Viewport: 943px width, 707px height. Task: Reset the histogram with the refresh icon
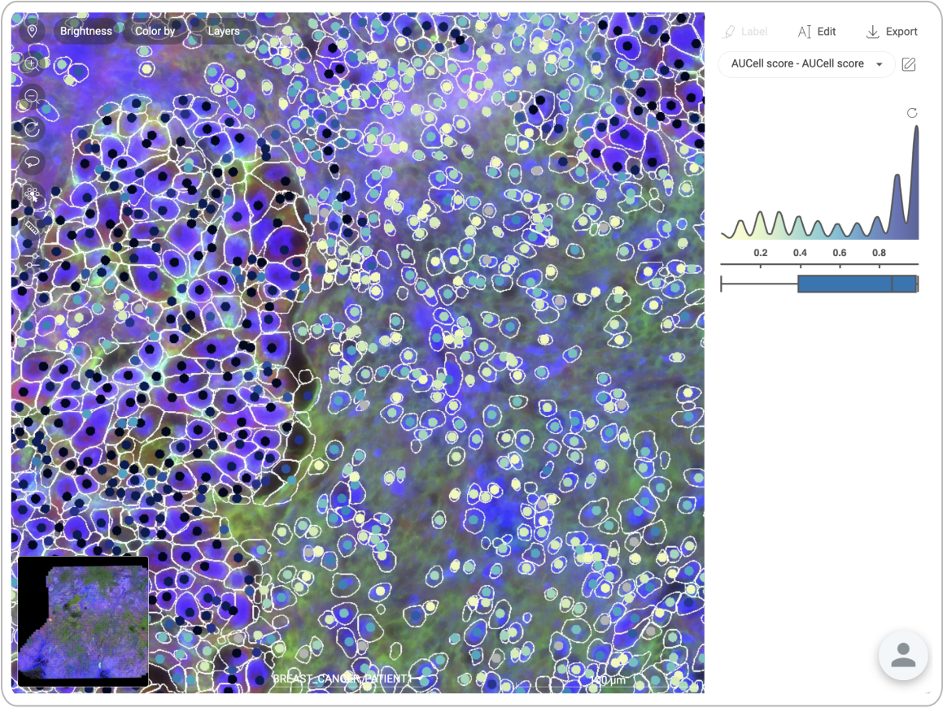[x=912, y=113]
